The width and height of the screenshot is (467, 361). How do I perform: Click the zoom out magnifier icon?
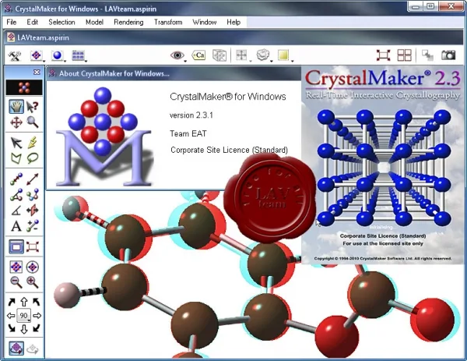click(x=16, y=282)
